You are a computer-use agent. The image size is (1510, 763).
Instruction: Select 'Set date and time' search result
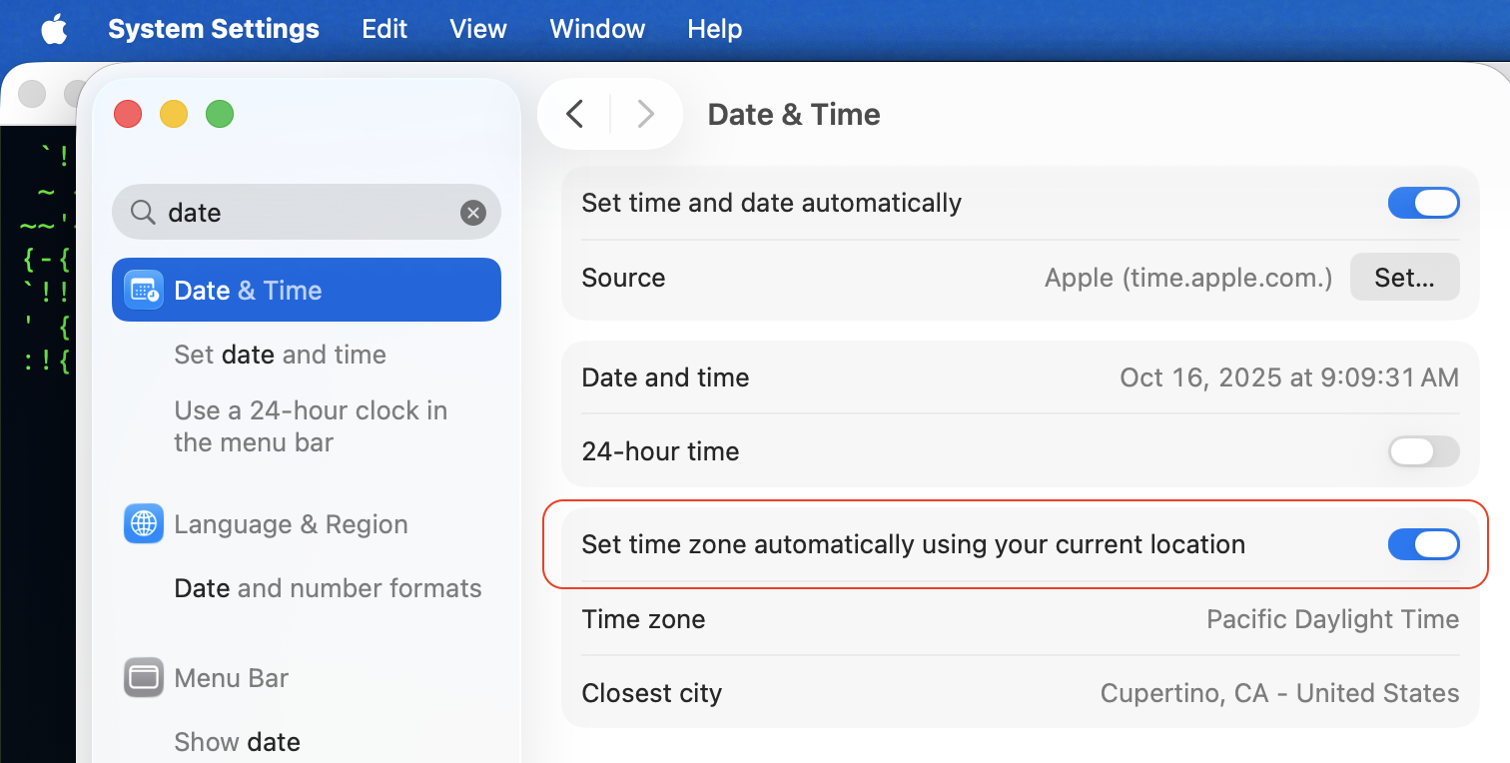[280, 355]
